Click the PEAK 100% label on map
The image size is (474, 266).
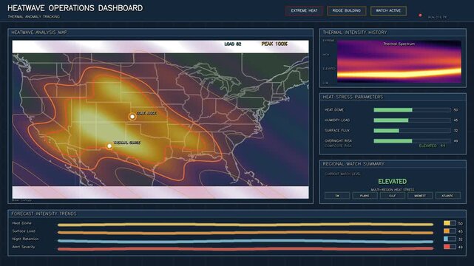point(274,44)
